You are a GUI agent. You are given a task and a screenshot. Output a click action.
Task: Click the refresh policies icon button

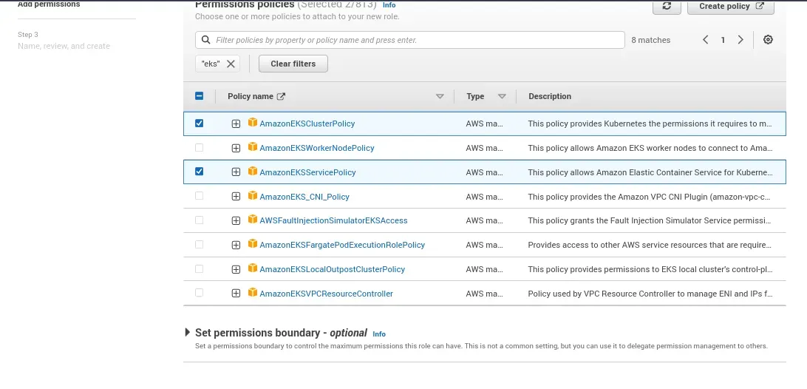[x=667, y=6]
